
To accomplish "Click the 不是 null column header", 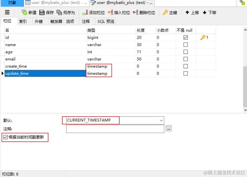I will click(x=186, y=30).
